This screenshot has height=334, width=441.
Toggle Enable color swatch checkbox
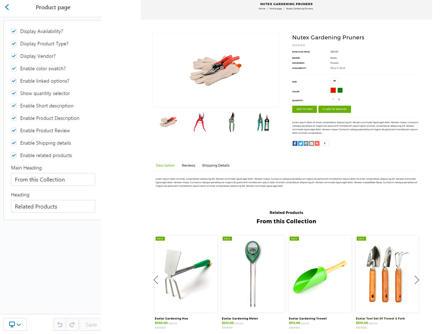14,68
